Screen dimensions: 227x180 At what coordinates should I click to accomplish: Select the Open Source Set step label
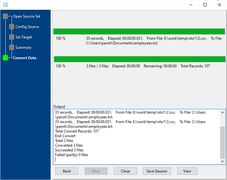point(26,16)
